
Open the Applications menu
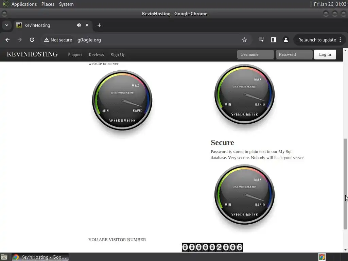point(24,4)
